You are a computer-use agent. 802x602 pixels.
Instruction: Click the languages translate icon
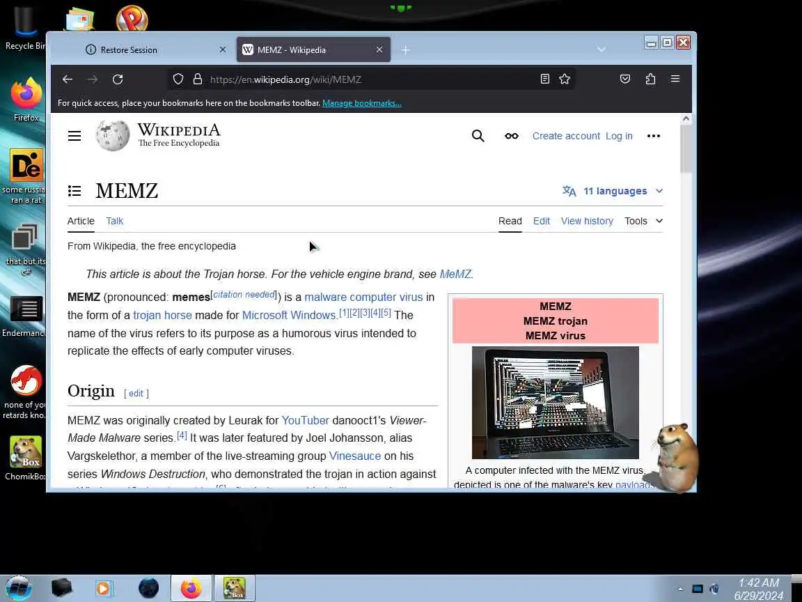pyautogui.click(x=569, y=191)
